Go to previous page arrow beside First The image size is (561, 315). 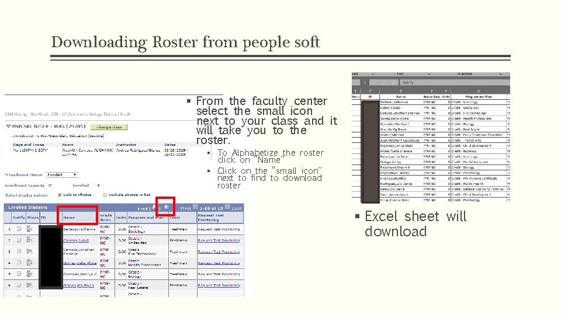(x=195, y=206)
